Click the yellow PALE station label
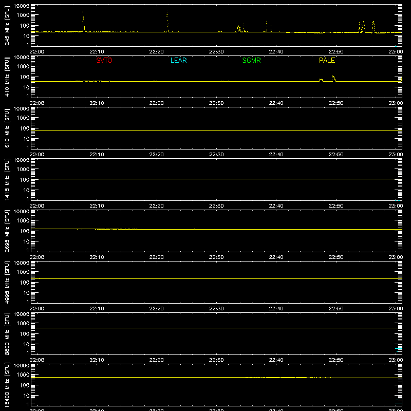The width and height of the screenshot is (411, 411). point(327,60)
